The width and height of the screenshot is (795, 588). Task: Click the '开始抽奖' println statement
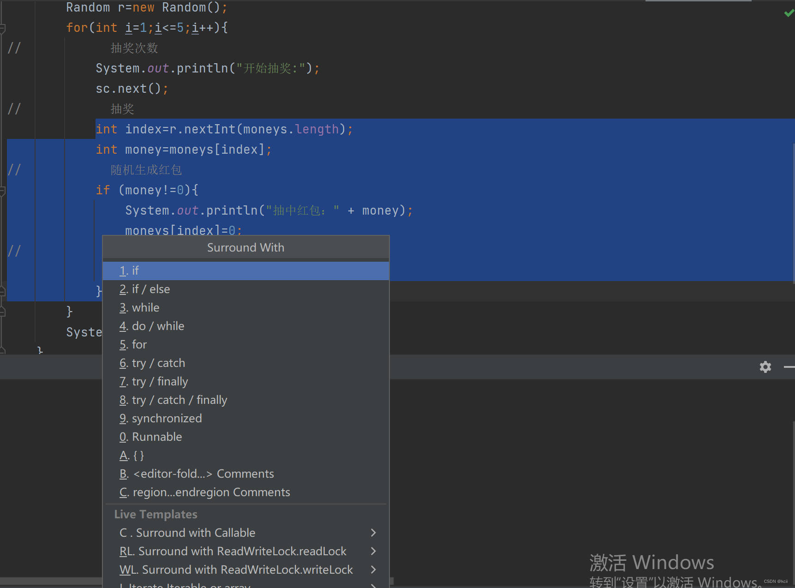208,68
